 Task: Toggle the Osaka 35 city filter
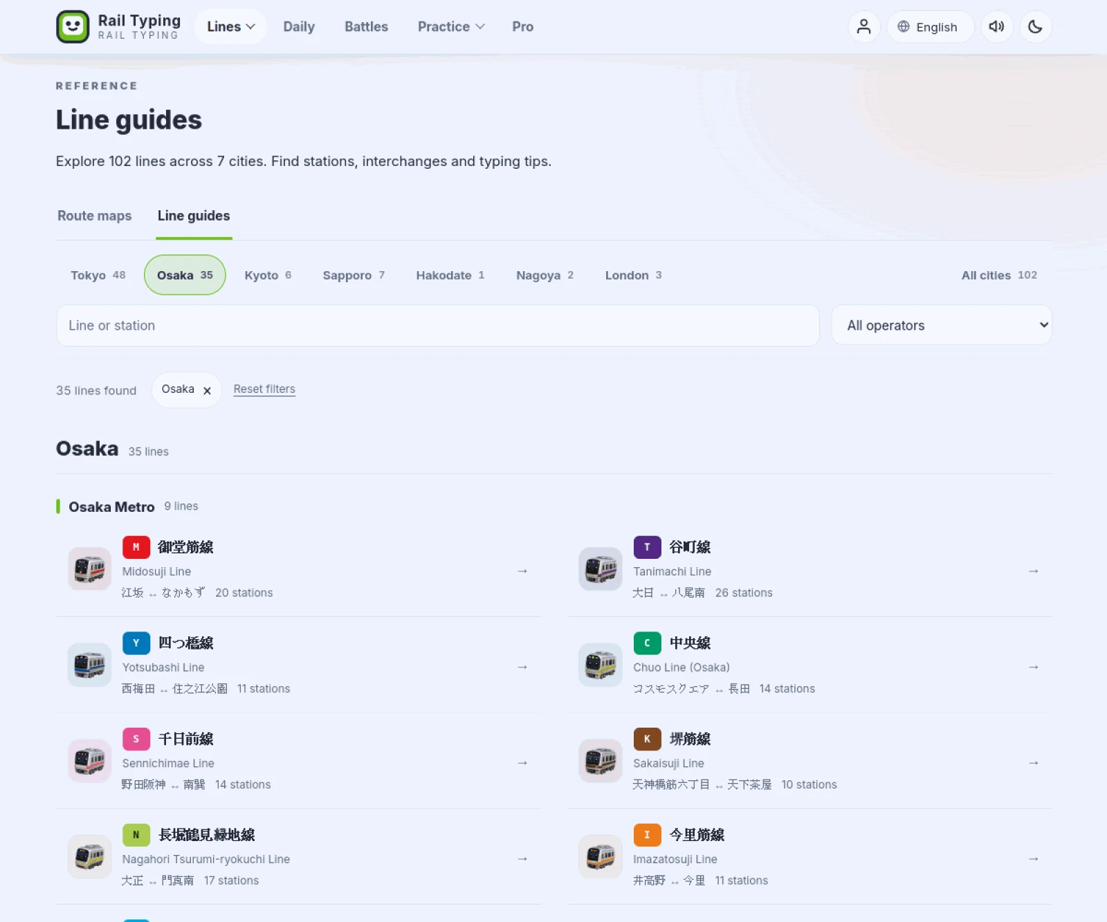(x=185, y=275)
